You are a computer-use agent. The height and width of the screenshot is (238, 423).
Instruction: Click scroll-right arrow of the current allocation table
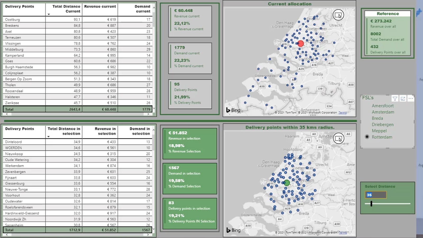tap(148, 114)
